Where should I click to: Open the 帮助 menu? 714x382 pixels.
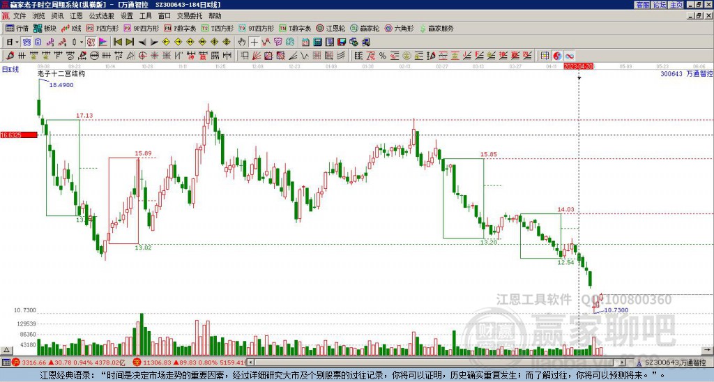[215, 16]
